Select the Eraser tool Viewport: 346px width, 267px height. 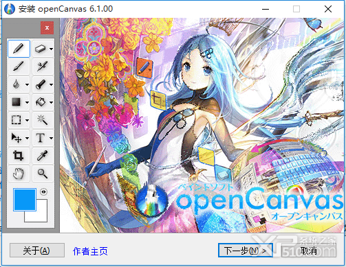pos(41,49)
